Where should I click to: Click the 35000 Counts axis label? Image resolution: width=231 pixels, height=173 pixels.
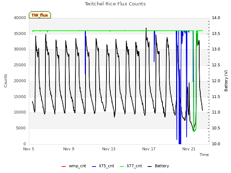[20, 34]
